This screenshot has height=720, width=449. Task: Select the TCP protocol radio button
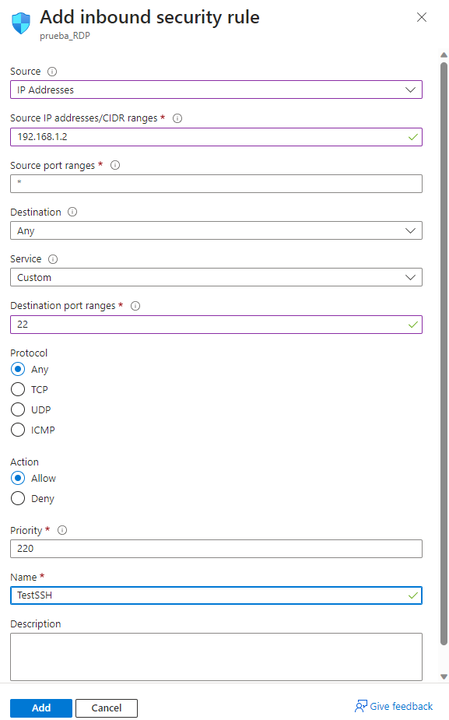pyautogui.click(x=18, y=389)
